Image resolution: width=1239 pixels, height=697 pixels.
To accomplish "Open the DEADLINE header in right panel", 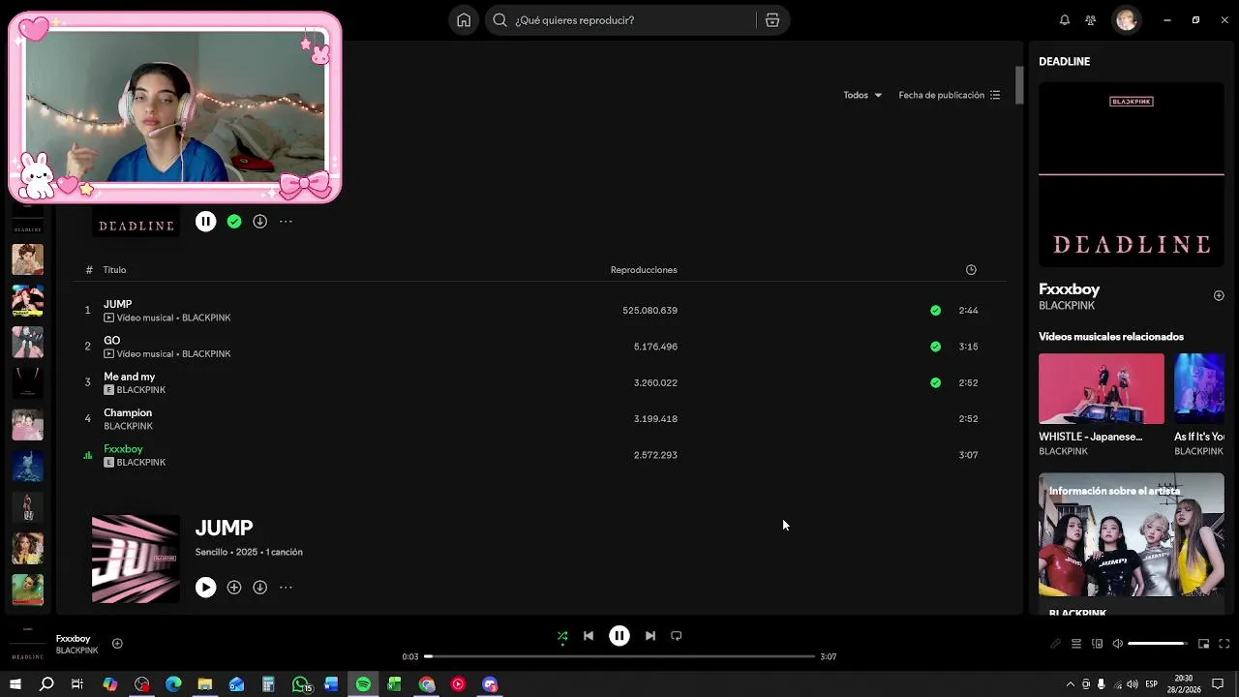I will (x=1064, y=61).
